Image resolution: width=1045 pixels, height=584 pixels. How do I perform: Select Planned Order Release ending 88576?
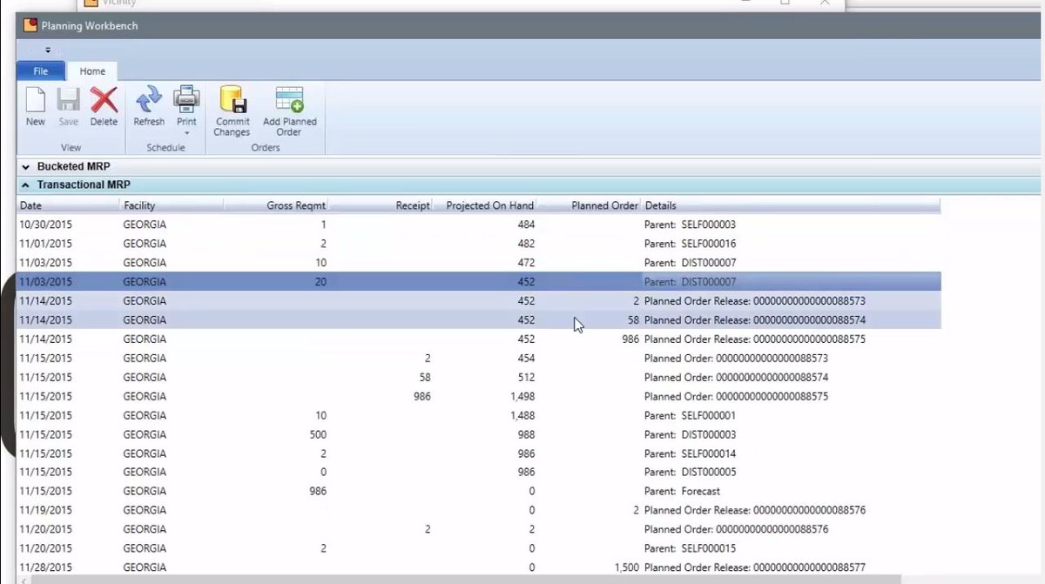click(x=479, y=510)
